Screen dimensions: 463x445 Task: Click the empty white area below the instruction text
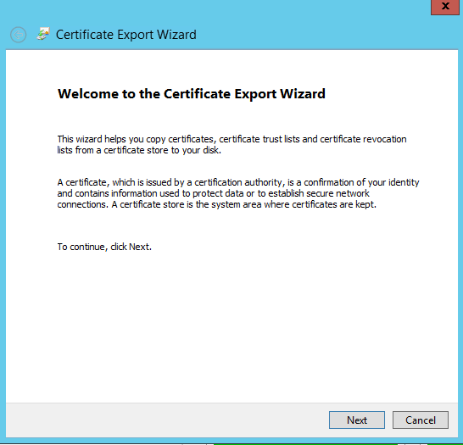tap(231, 325)
